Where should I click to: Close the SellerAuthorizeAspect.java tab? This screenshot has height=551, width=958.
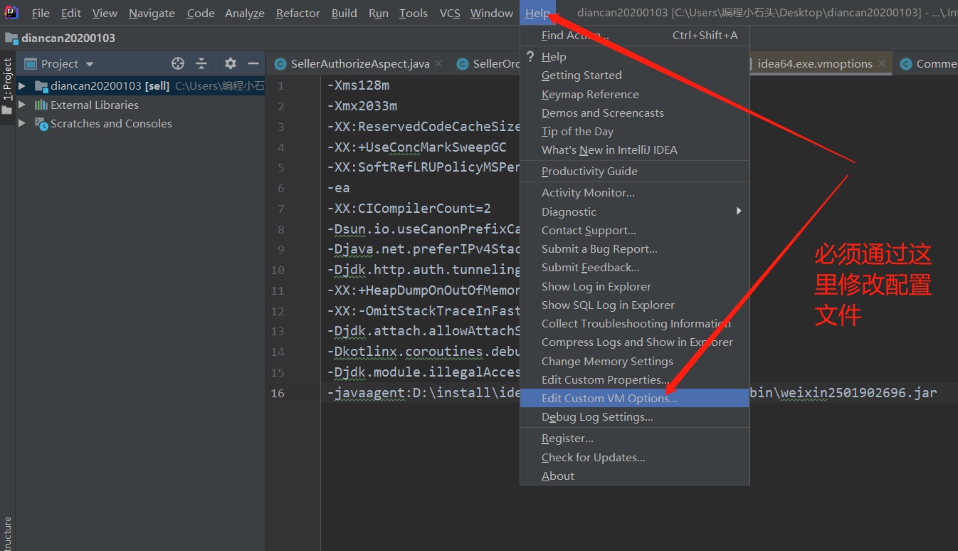pos(439,64)
